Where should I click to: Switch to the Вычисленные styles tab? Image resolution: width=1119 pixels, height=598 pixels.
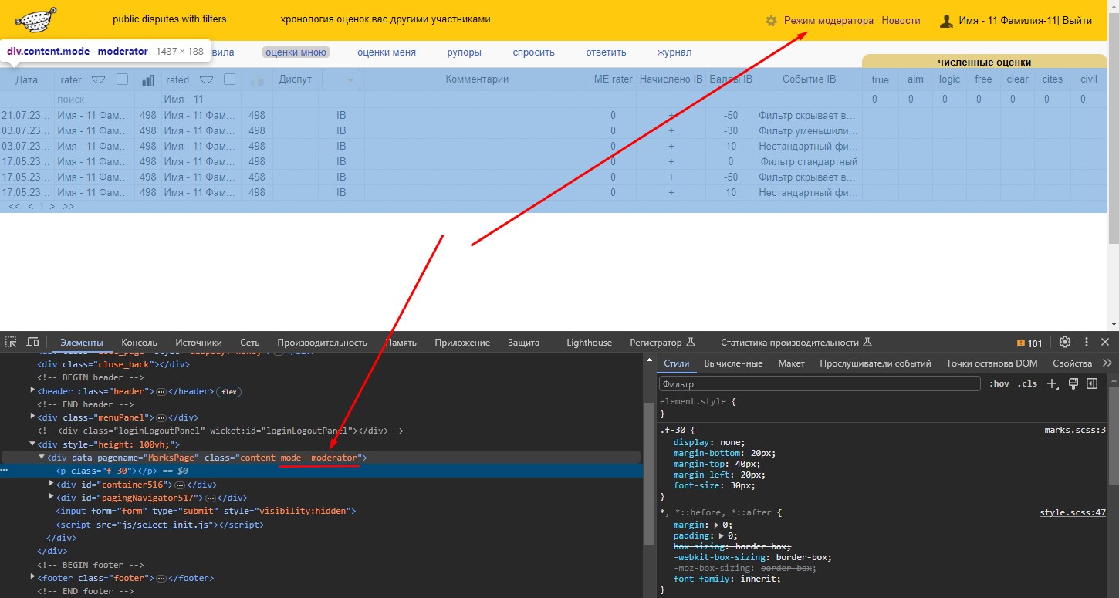[x=733, y=363]
